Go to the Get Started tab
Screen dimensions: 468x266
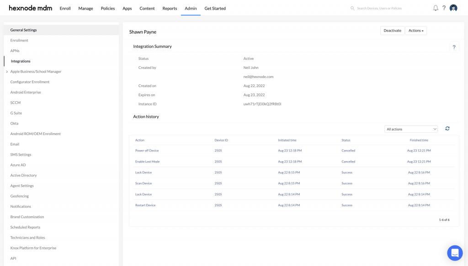tap(215, 8)
